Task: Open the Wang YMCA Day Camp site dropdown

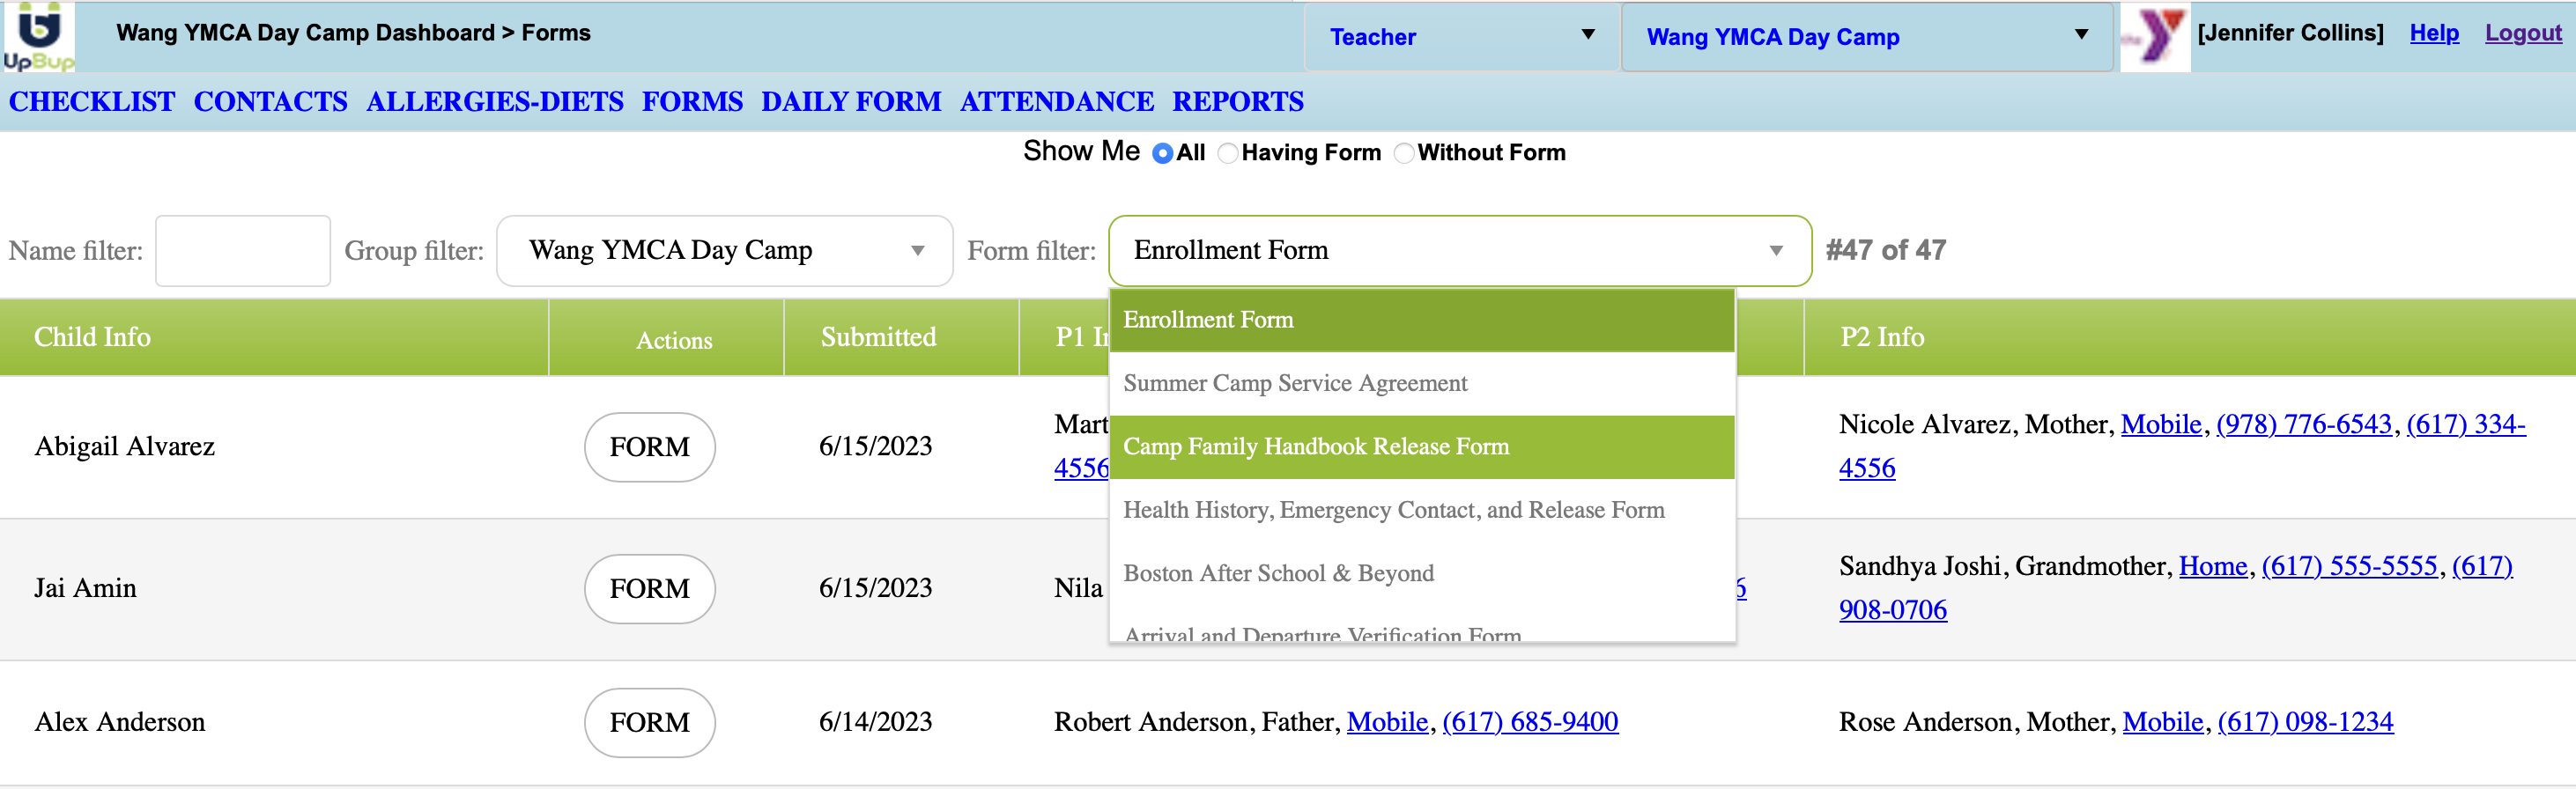Action: point(1867,37)
